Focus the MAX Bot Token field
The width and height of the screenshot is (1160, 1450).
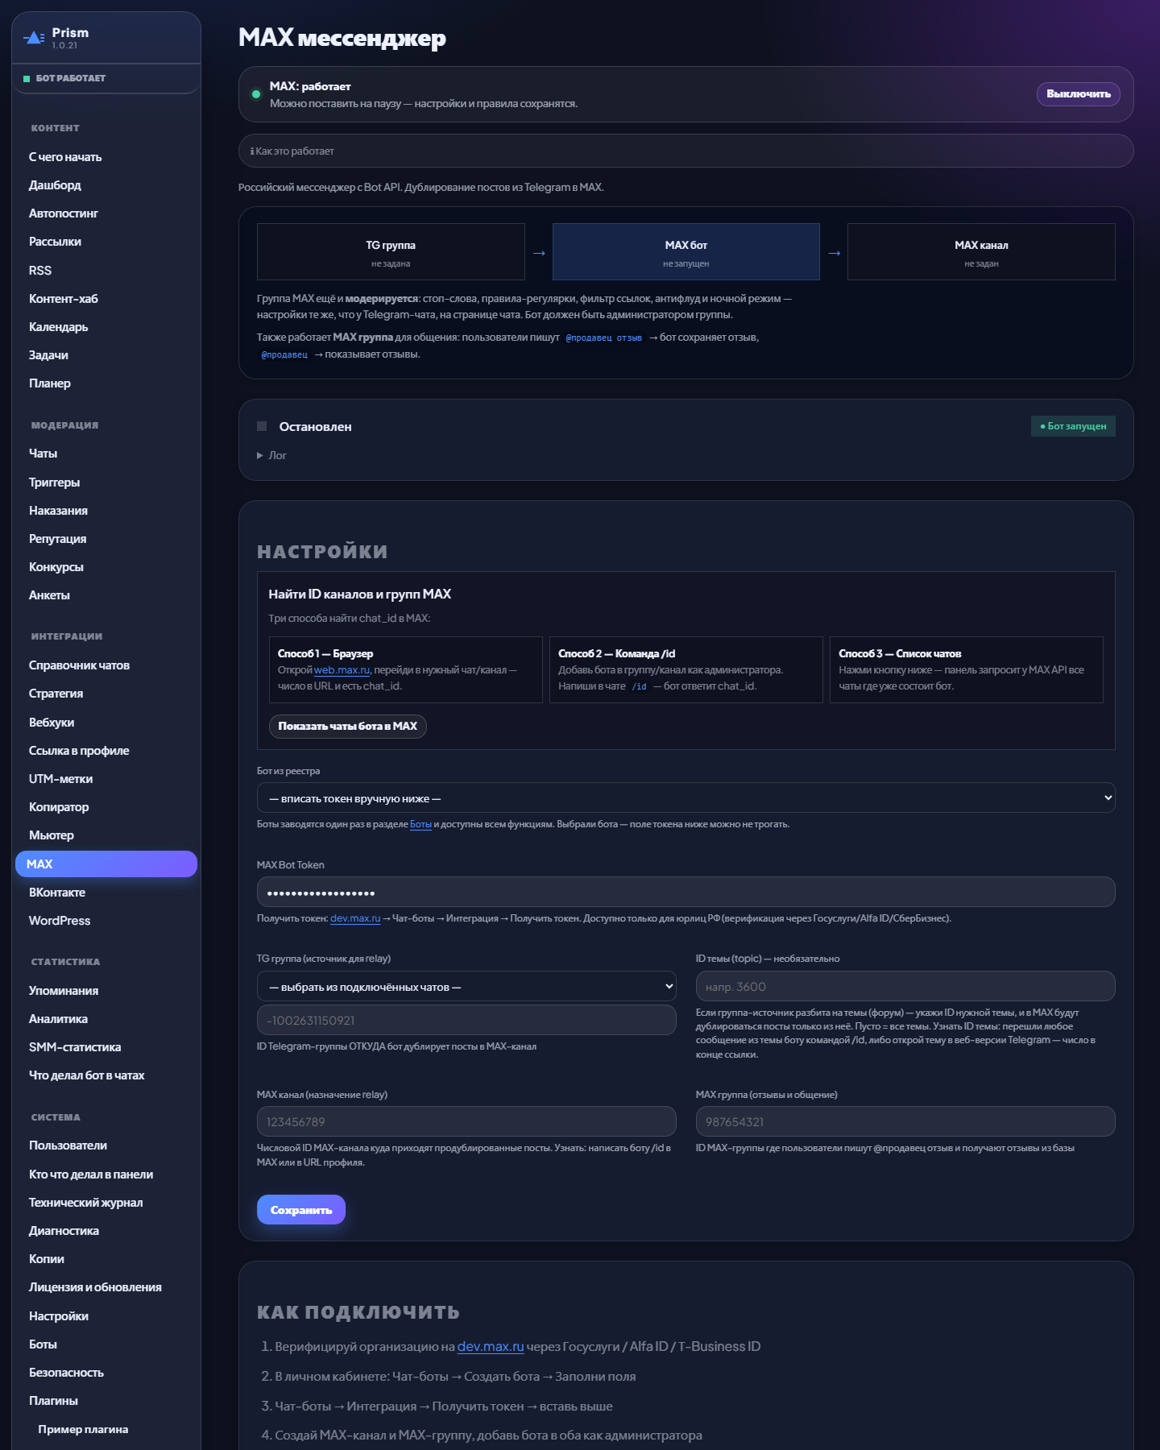pyautogui.click(x=686, y=892)
